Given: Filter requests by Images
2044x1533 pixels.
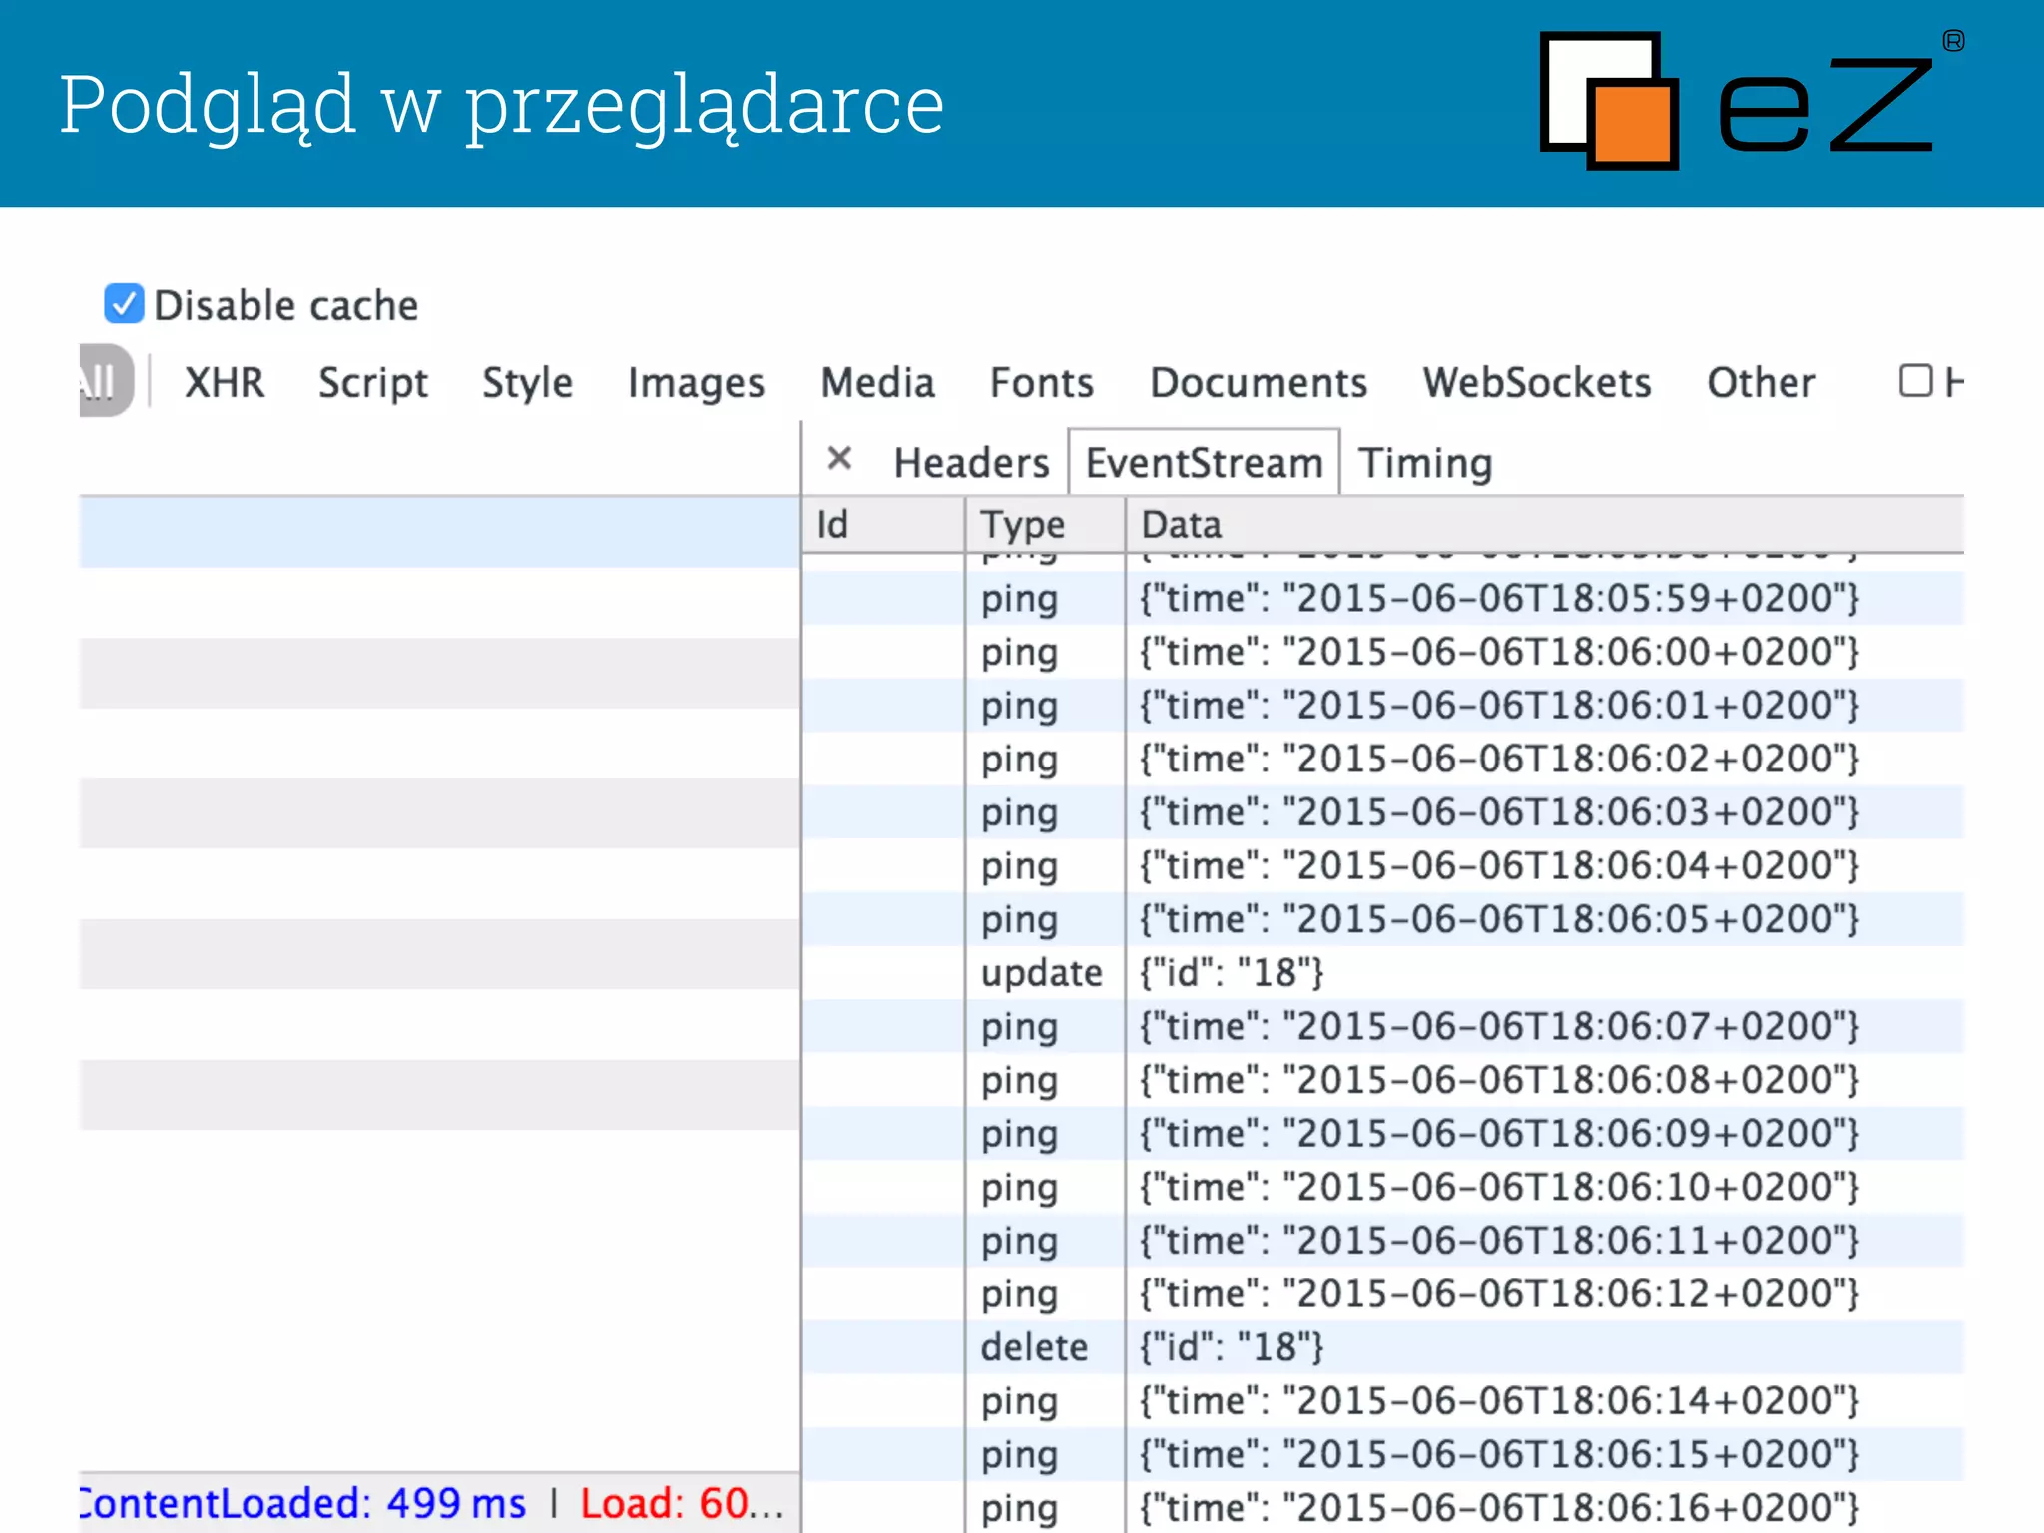Looking at the screenshot, I should [696, 383].
